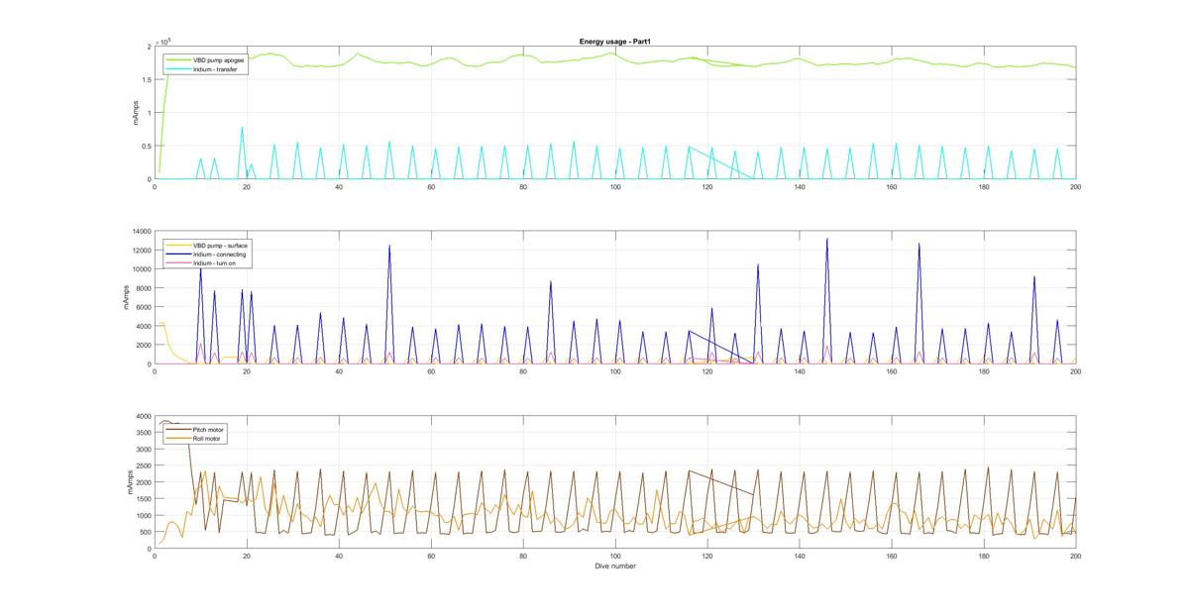Click y-tick '3500' on bottom plot
Viewport: 1189px width, 616px height.
pos(142,433)
